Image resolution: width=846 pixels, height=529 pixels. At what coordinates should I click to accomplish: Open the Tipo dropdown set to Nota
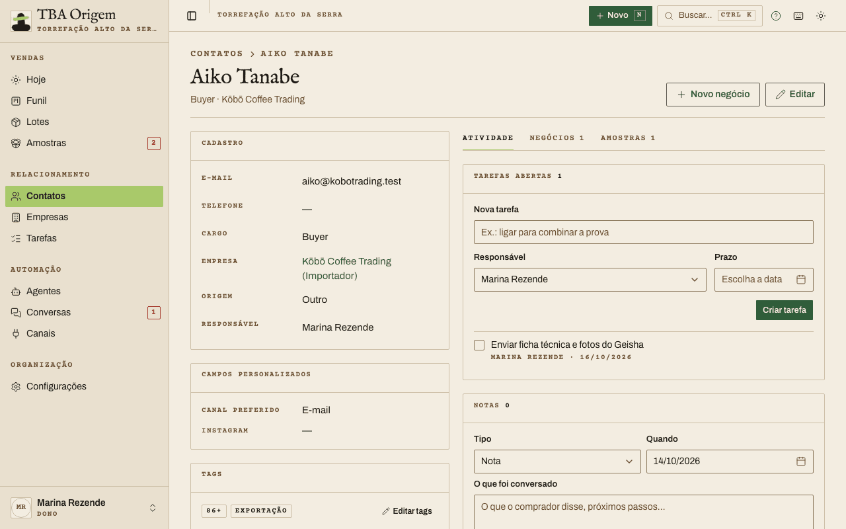[x=557, y=462]
